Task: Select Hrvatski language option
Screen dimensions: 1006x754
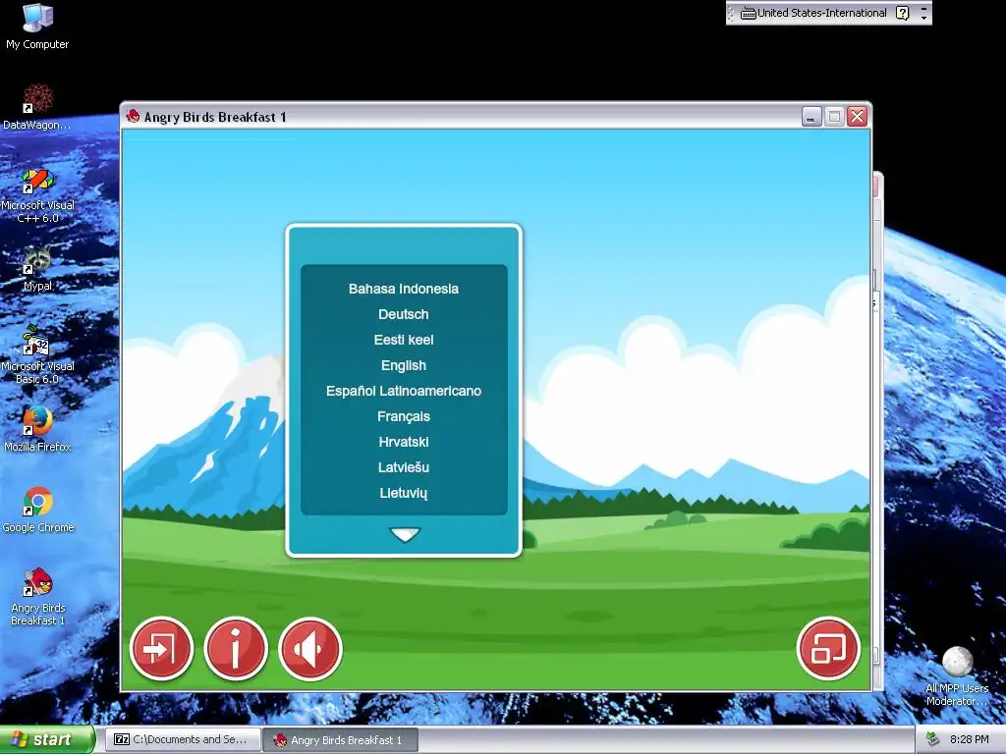Action: (404, 442)
